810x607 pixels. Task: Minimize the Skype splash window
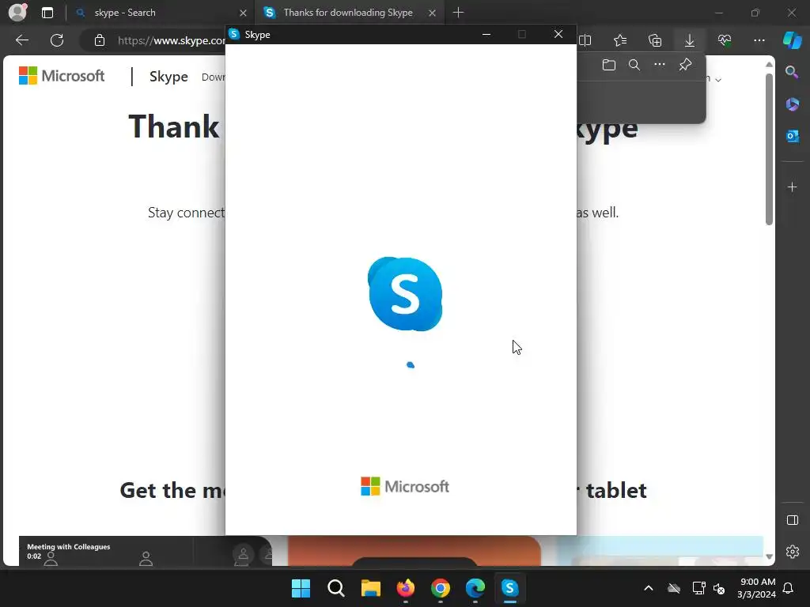click(x=486, y=34)
